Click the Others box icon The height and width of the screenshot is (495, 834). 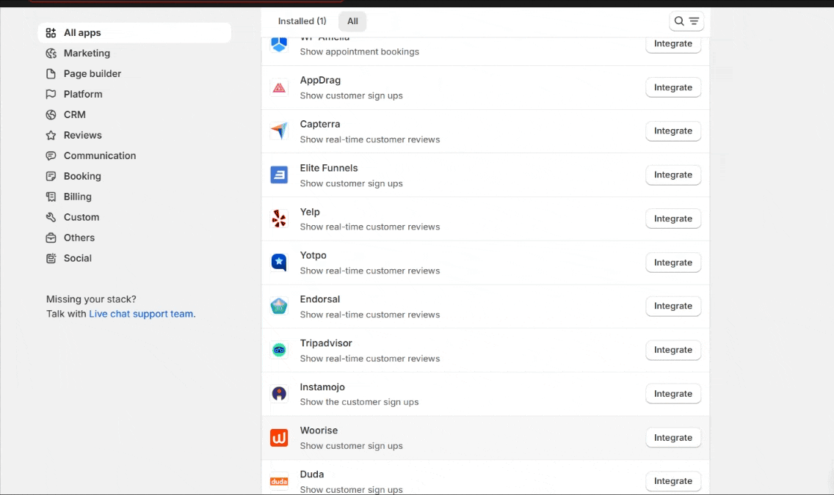51,238
